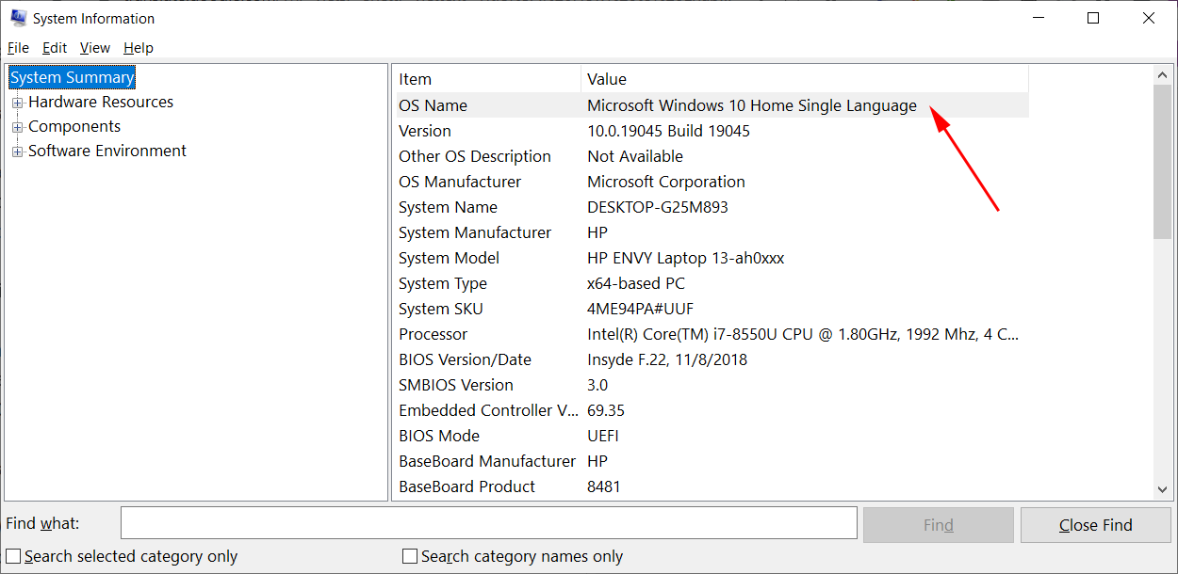
Task: Expand the Software Environment node
Action: [x=17, y=151]
